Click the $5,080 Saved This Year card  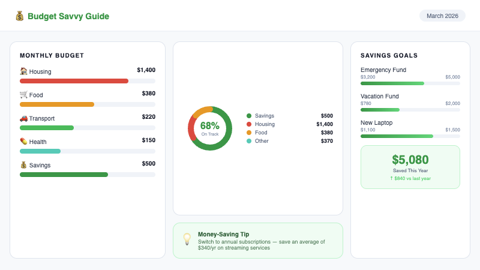click(410, 167)
